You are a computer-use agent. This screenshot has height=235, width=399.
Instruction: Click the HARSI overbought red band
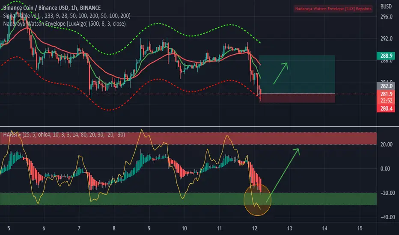pyautogui.click(x=188, y=138)
